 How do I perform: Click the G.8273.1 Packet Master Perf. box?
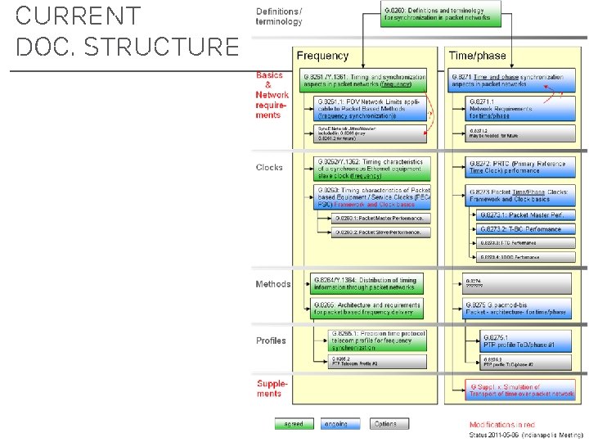[x=525, y=215]
